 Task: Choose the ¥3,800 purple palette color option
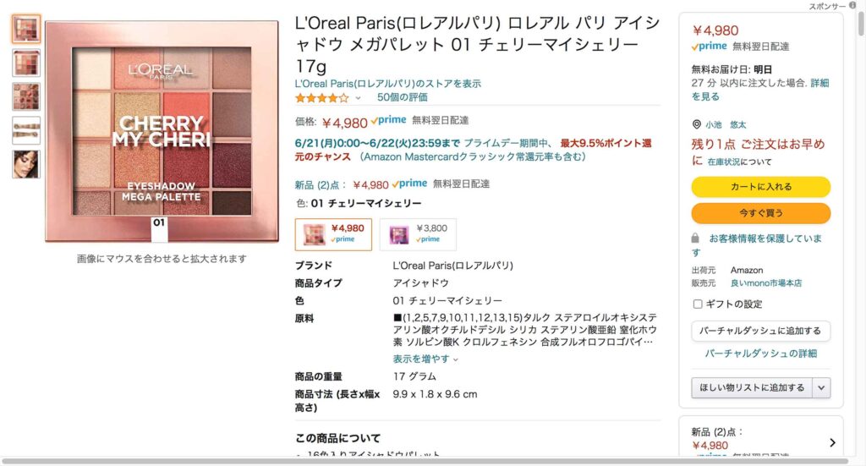418,234
